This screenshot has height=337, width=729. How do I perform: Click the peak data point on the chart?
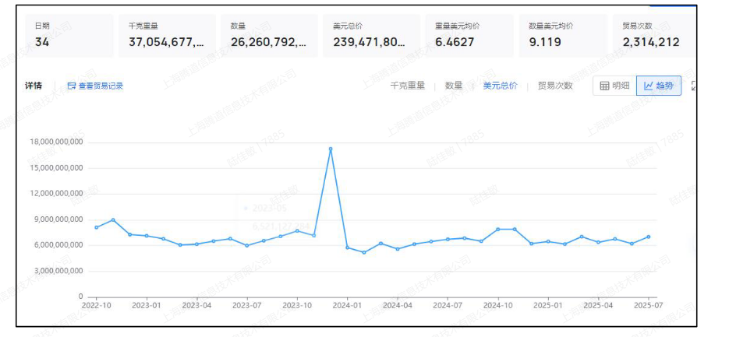click(331, 149)
